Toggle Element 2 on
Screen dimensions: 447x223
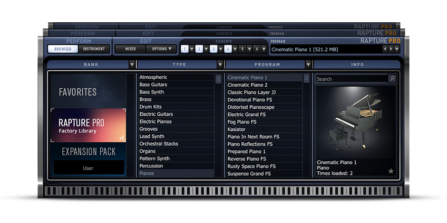point(199,49)
